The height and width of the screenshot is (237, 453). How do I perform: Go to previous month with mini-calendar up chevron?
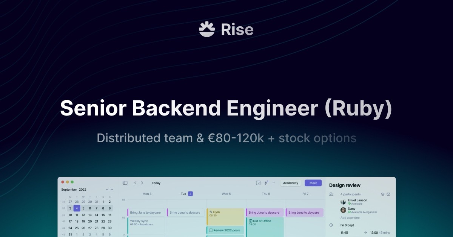pos(112,190)
